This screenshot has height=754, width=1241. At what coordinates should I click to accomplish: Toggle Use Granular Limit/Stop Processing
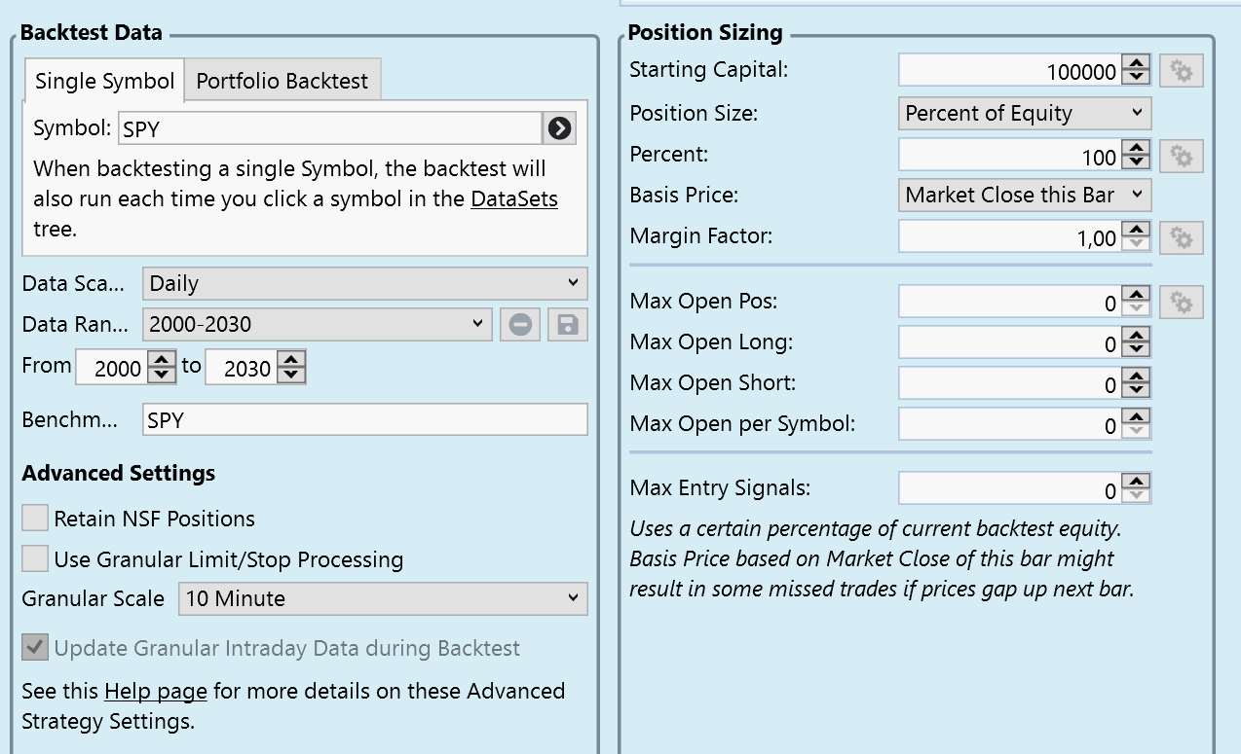(35, 559)
